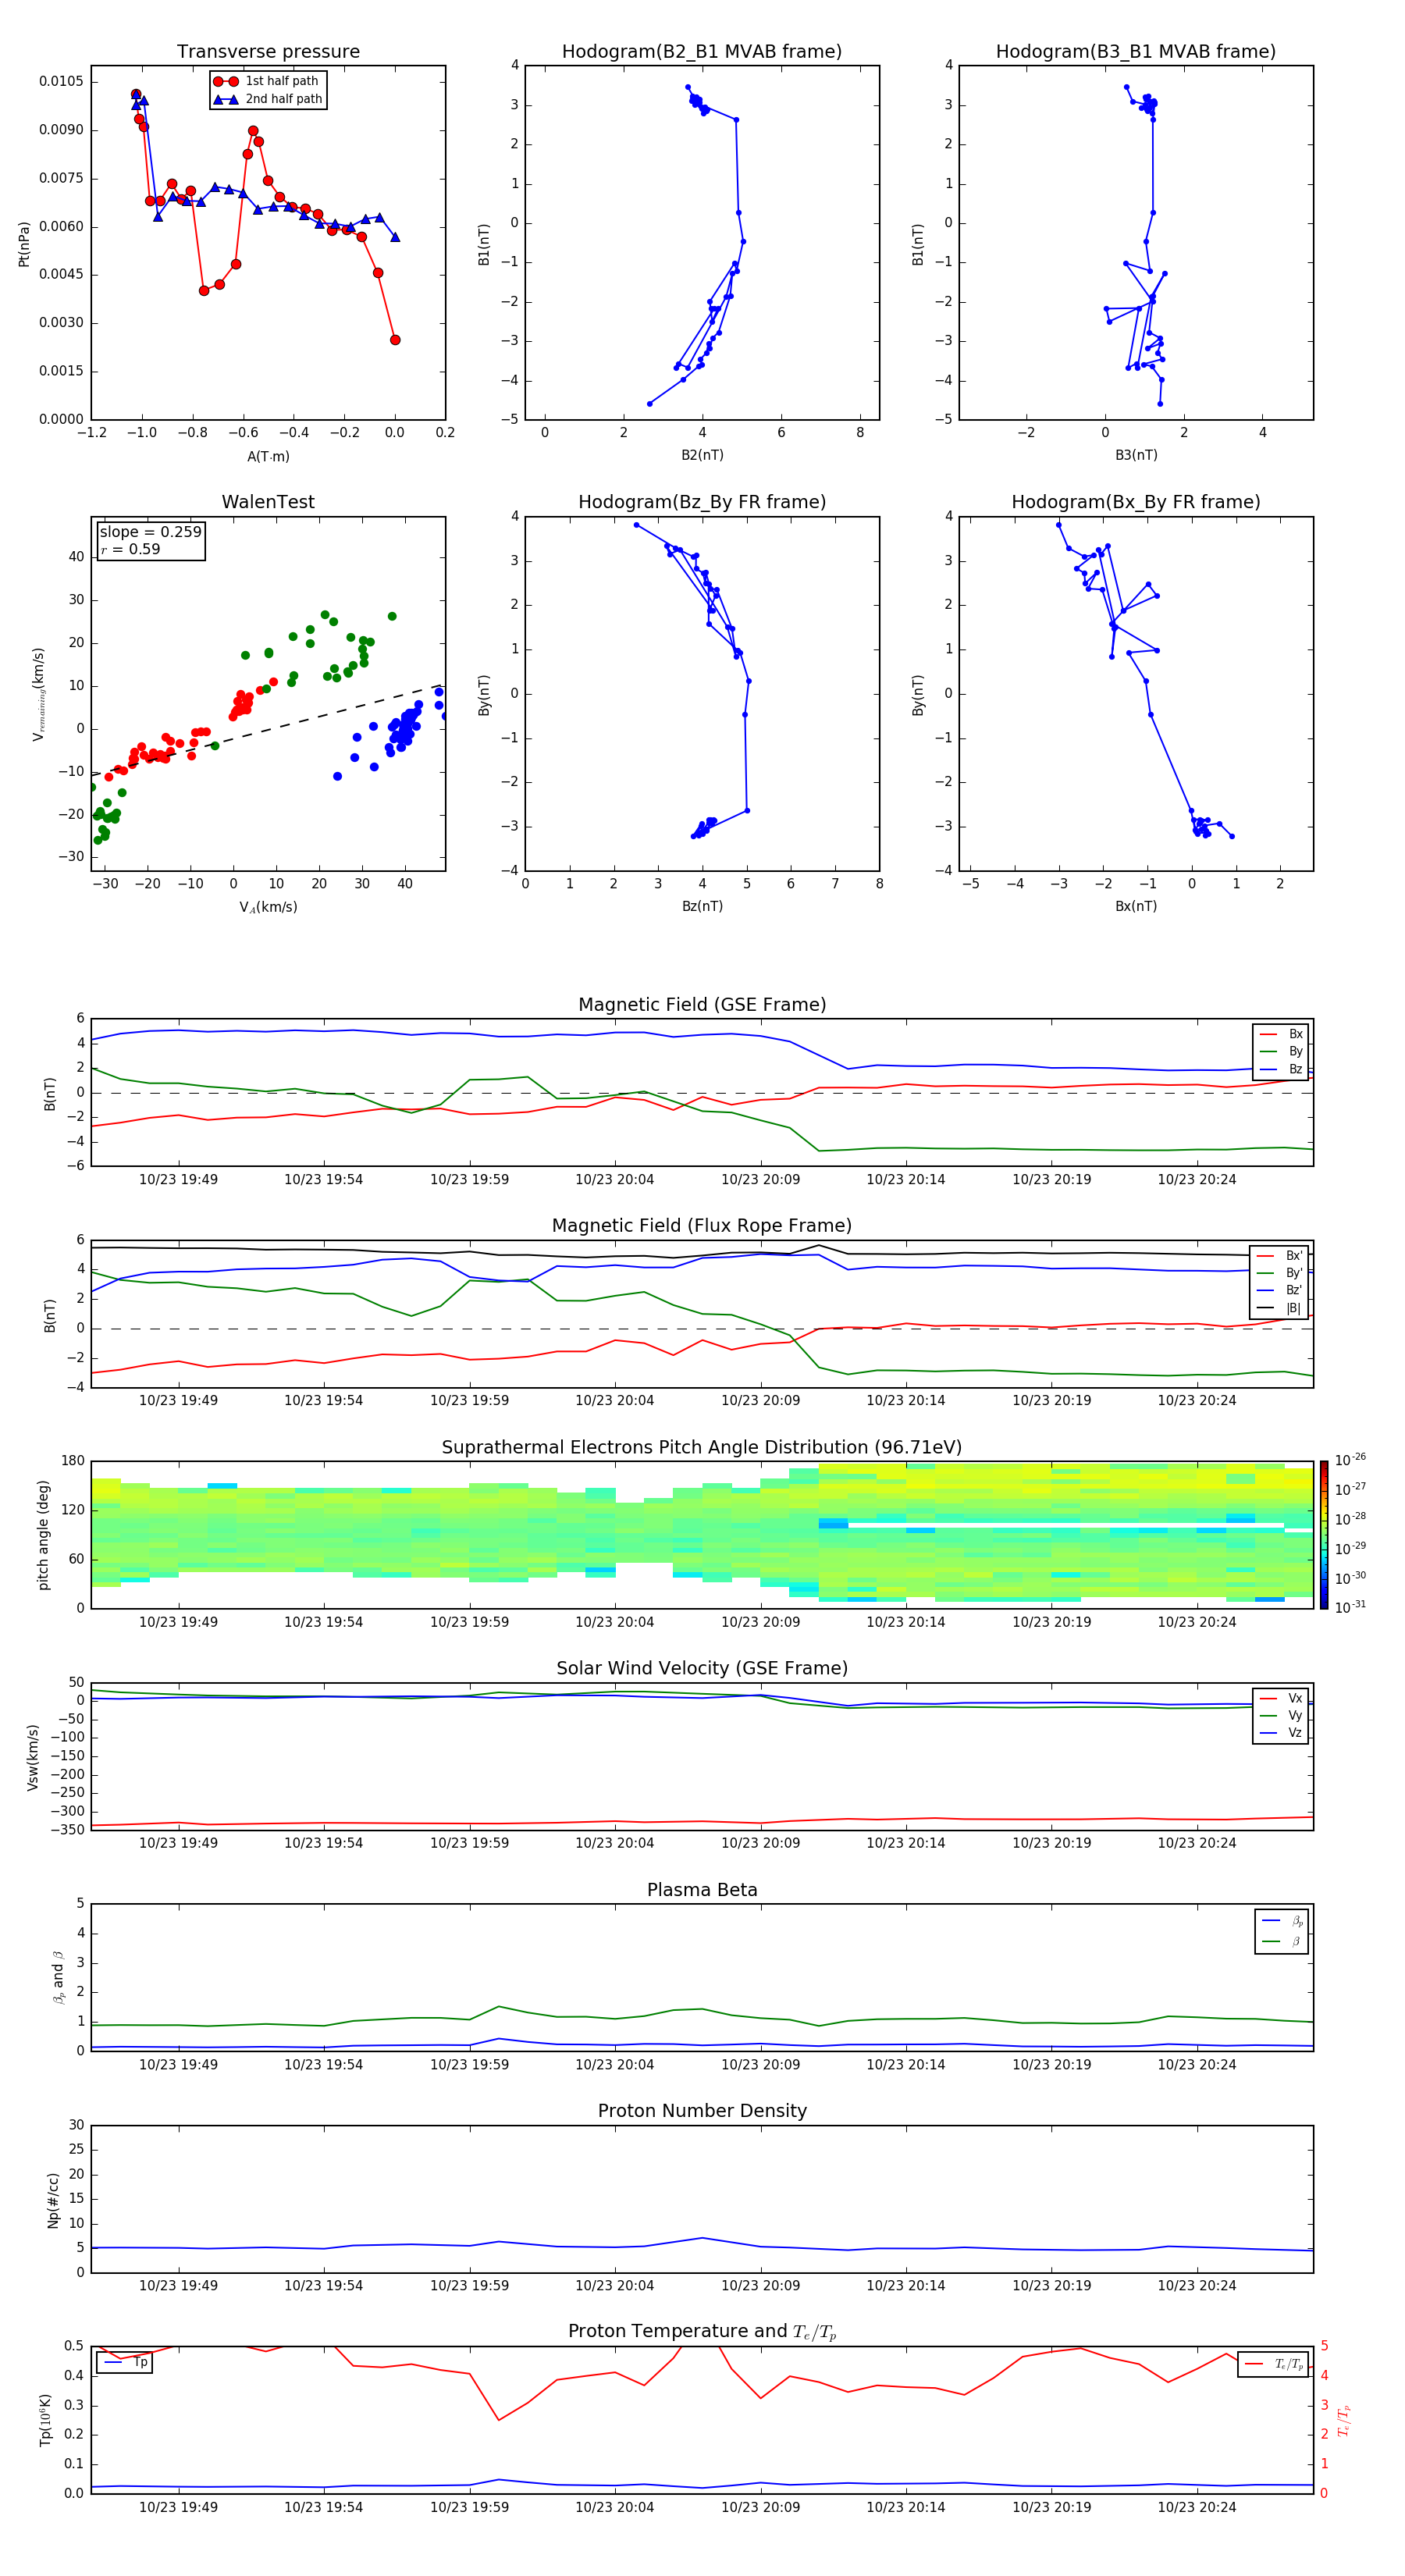Click '10/23 19:49' tick under Flux Rope plot

178,1401
